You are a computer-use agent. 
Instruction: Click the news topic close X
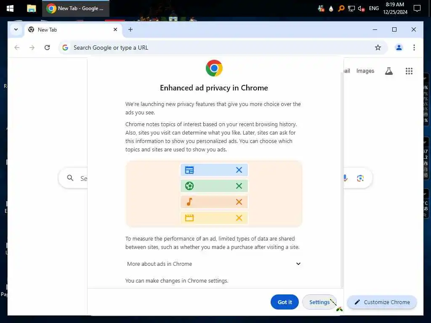tap(239, 170)
